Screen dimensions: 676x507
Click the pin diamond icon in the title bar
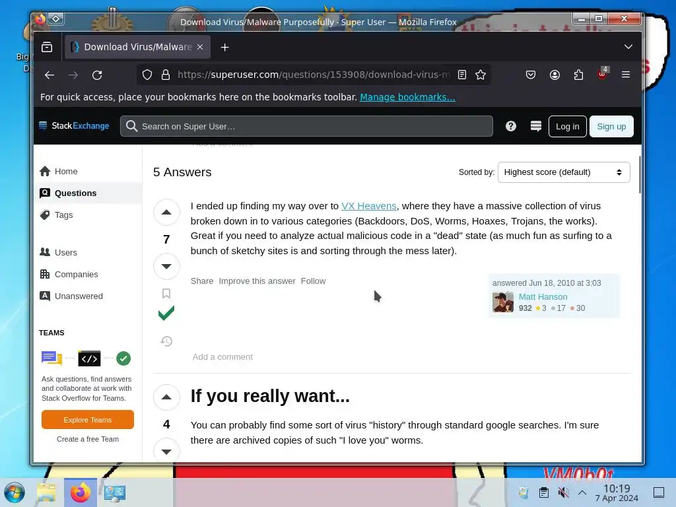56,18
